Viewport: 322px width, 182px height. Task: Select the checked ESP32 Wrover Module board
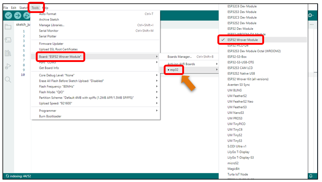pyautogui.click(x=263, y=40)
